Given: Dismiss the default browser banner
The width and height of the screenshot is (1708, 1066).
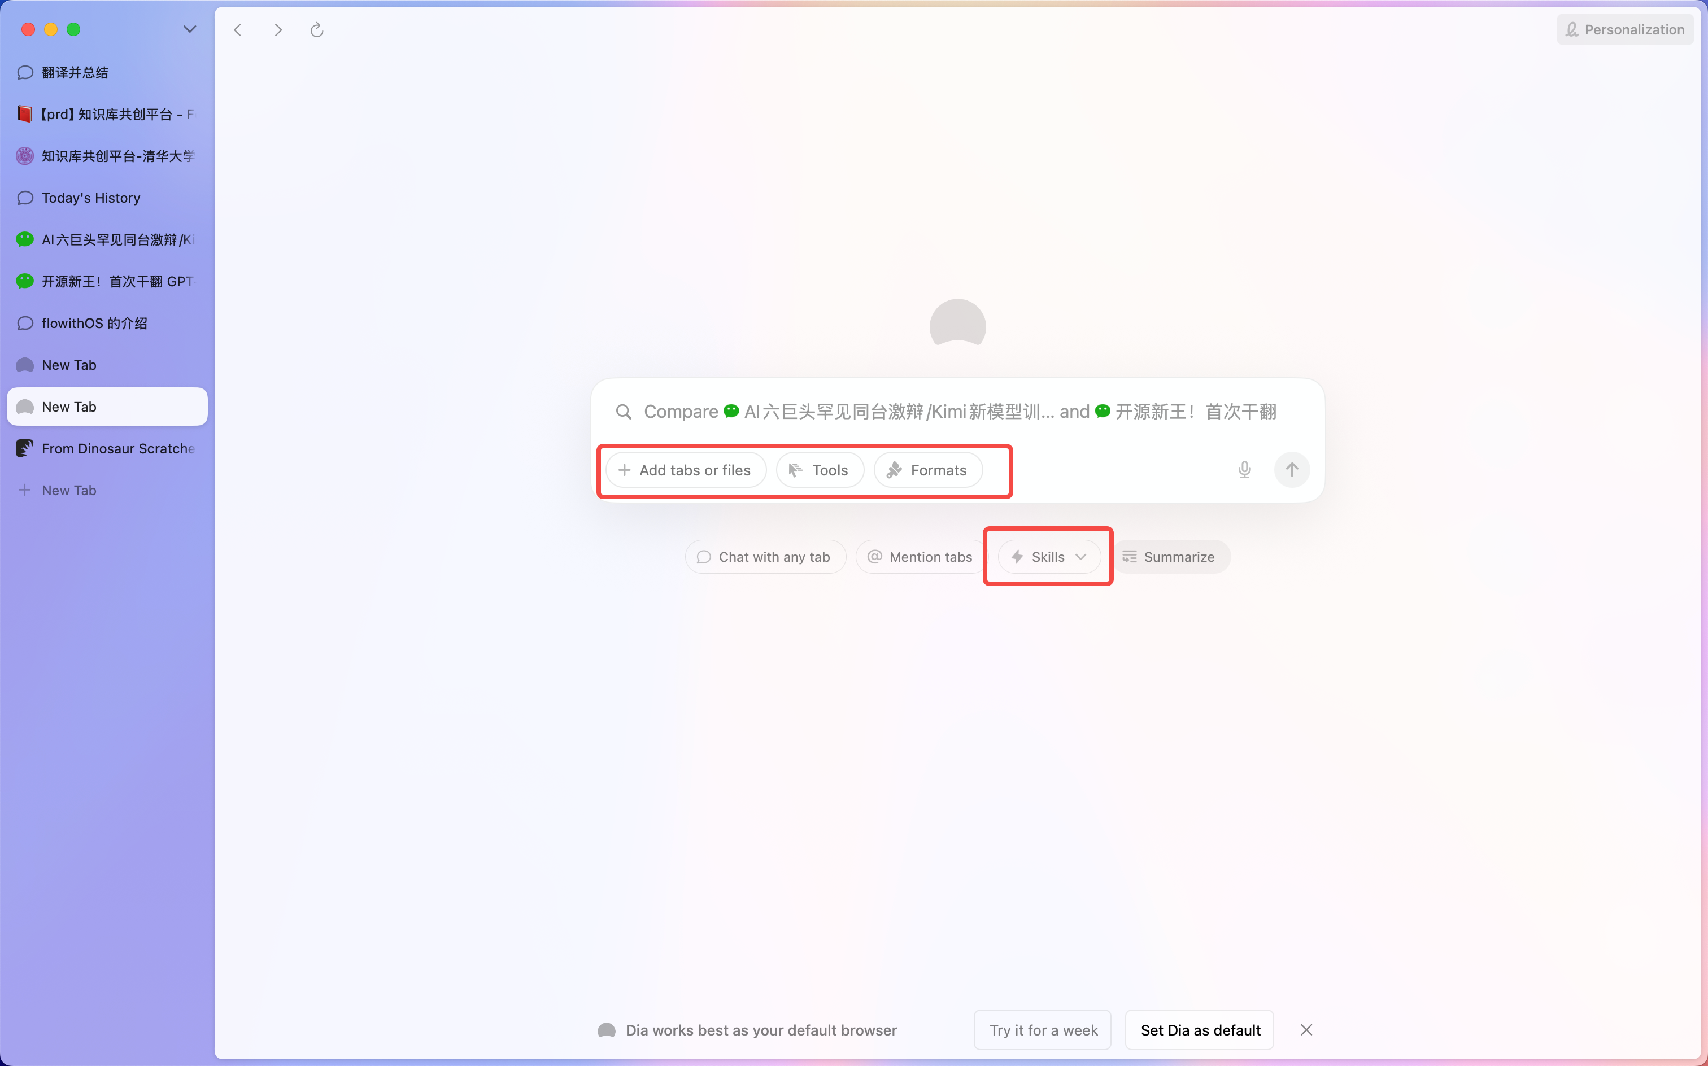Looking at the screenshot, I should (x=1306, y=1030).
